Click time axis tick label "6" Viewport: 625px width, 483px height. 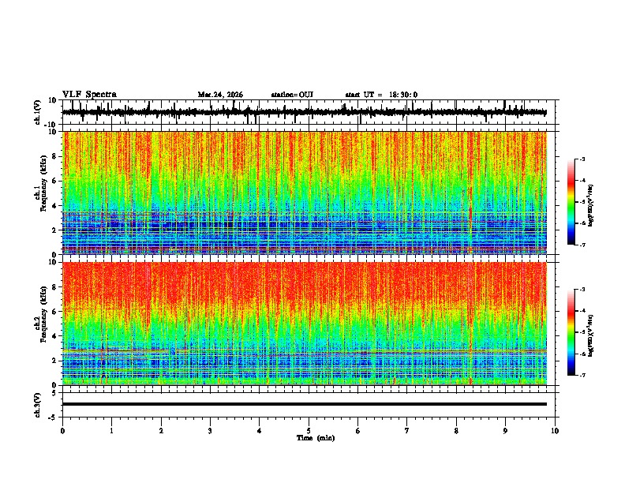point(357,431)
